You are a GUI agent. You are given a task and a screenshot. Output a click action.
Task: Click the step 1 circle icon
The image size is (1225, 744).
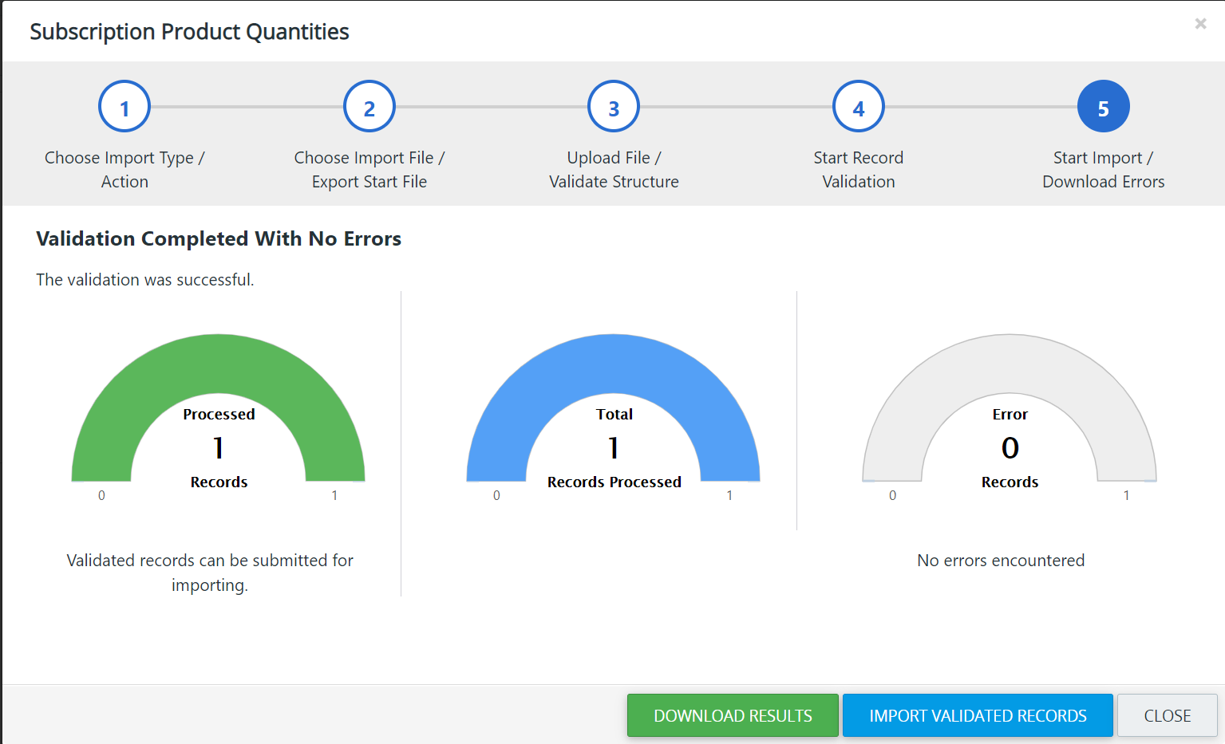(124, 107)
